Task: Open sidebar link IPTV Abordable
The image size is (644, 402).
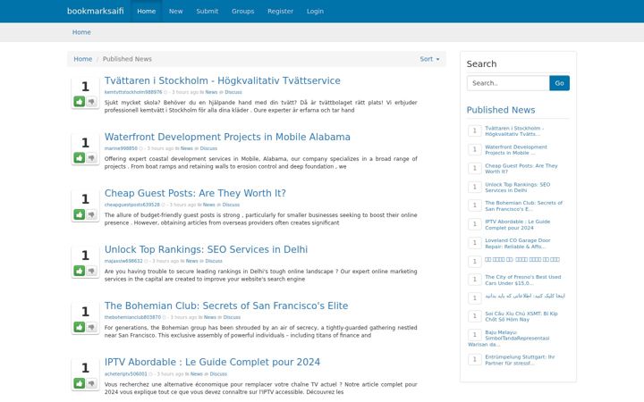Action: click(x=517, y=224)
